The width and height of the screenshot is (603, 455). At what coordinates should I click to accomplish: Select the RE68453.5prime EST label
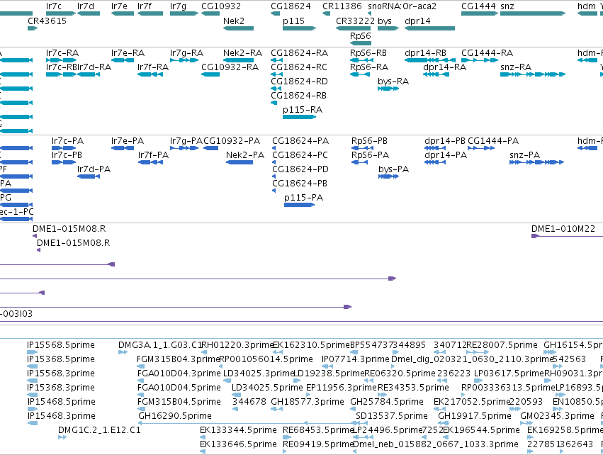[x=318, y=430]
